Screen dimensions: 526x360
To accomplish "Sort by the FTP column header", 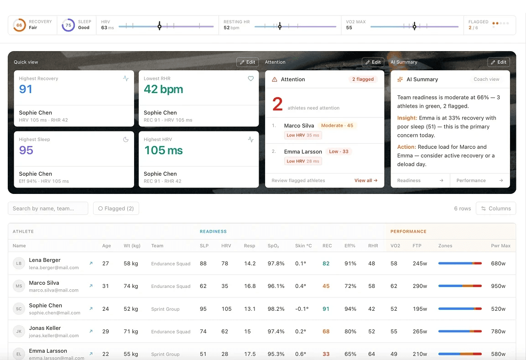I will [x=417, y=245].
